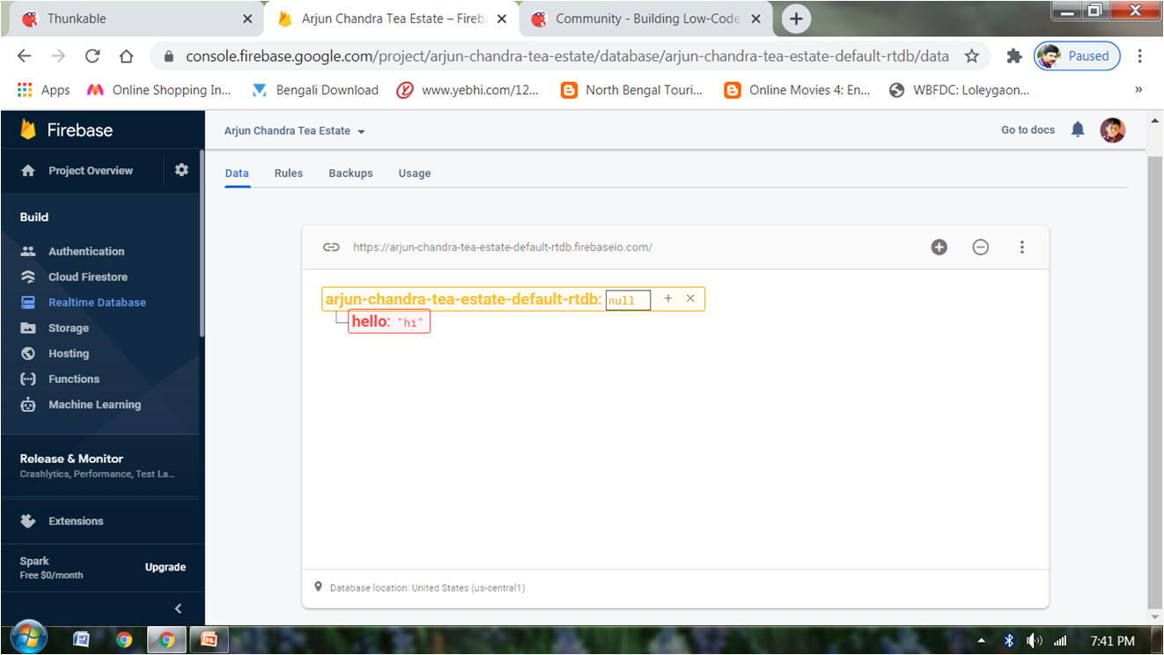The image size is (1164, 655).
Task: Open the Apps bookmarks shortcut
Action: pos(44,90)
